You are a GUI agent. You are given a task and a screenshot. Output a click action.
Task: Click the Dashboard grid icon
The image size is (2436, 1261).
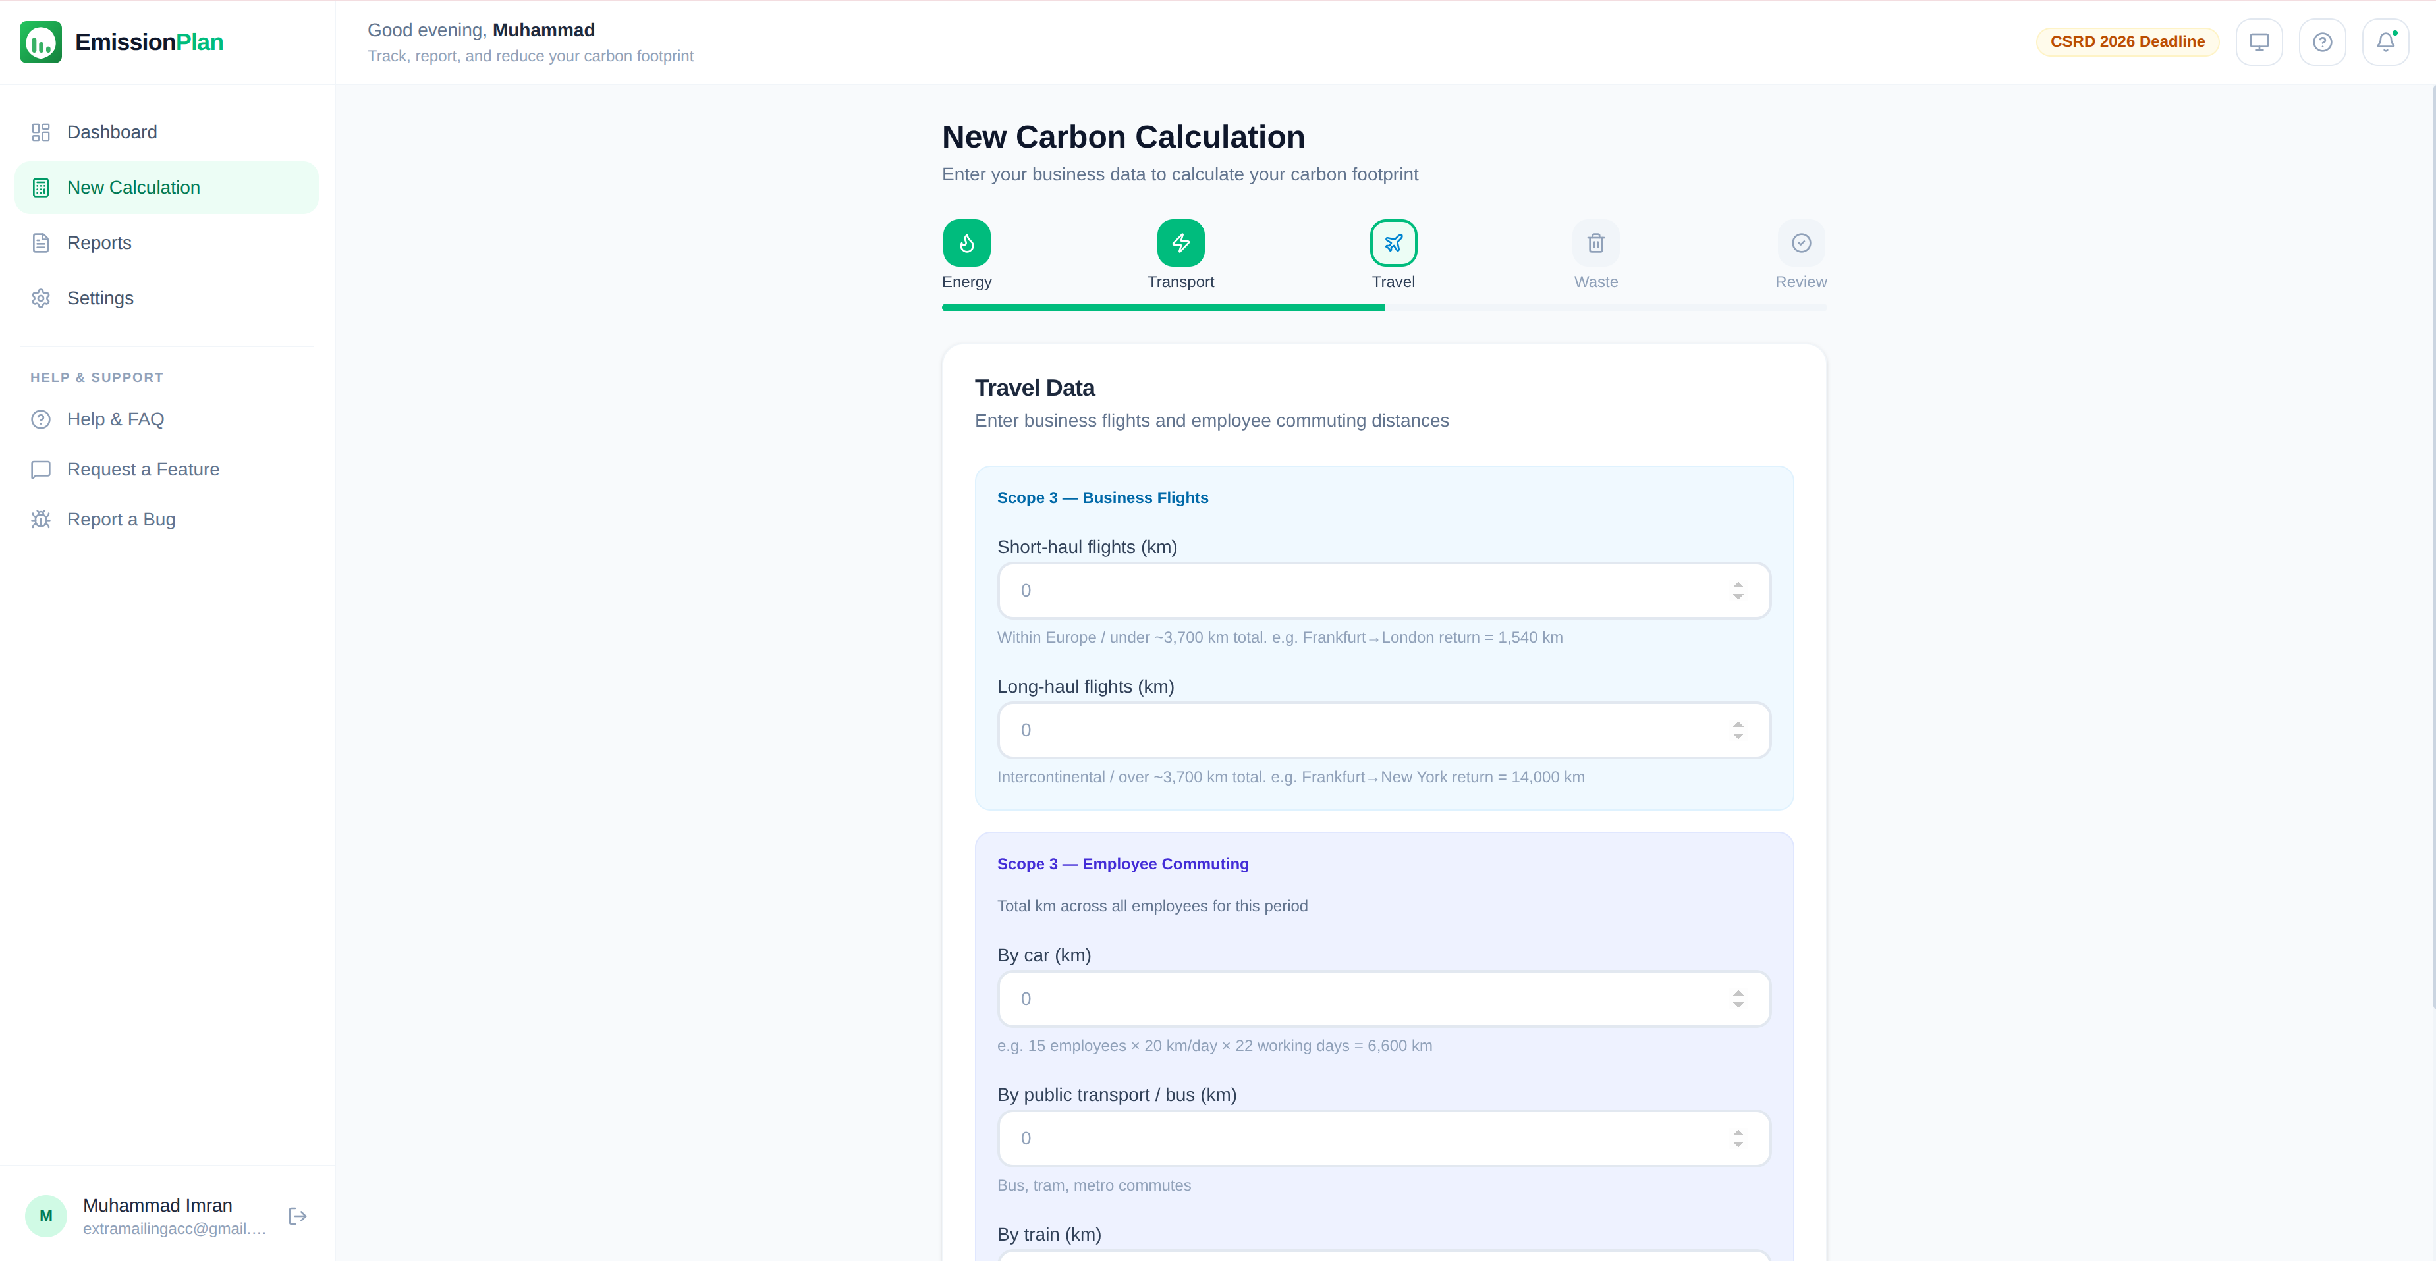coord(41,132)
